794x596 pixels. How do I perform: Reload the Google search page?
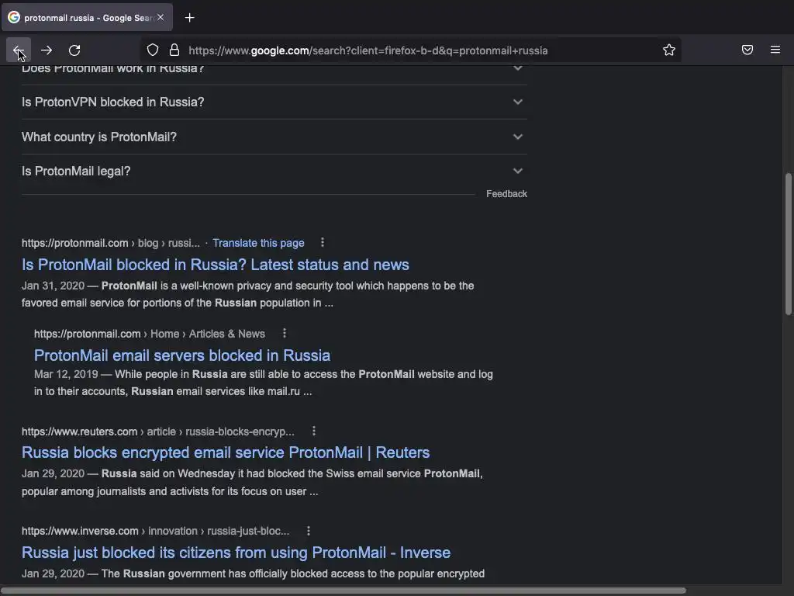pyautogui.click(x=74, y=50)
